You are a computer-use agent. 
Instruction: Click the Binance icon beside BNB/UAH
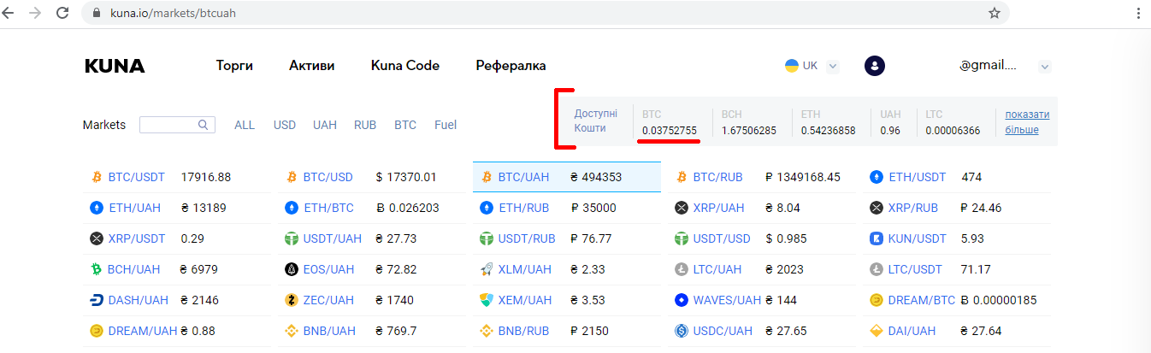pyautogui.click(x=292, y=331)
